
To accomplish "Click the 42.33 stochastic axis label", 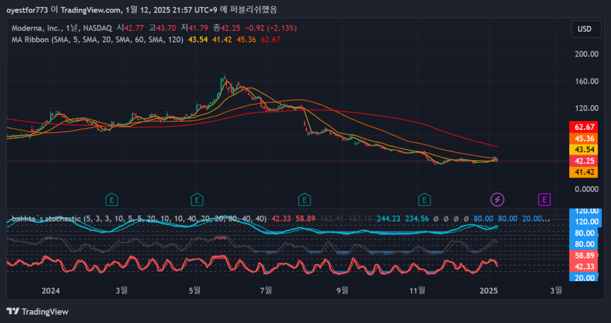I will click(583, 267).
